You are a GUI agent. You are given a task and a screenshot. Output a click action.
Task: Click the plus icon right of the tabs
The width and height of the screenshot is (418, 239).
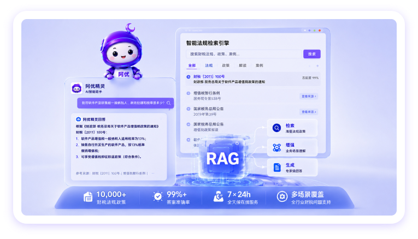pos(317,65)
